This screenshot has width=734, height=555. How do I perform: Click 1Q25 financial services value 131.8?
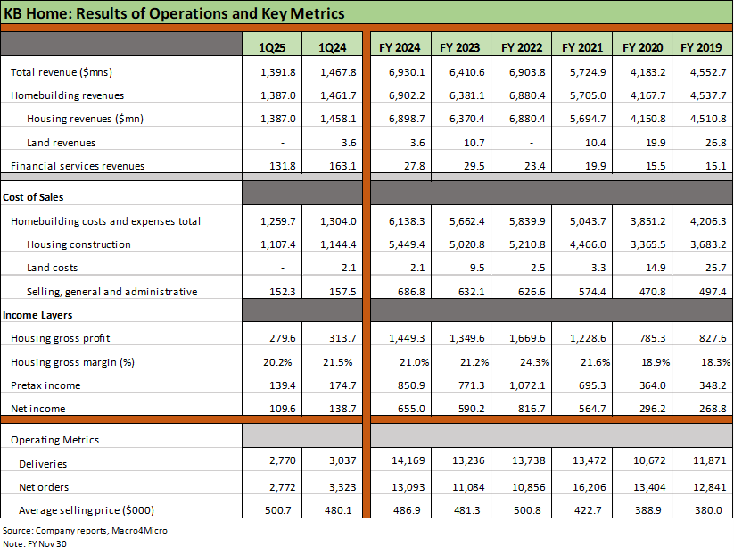tap(282, 166)
